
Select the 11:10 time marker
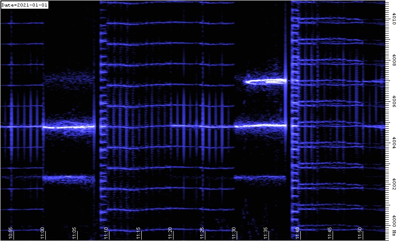[106, 232]
